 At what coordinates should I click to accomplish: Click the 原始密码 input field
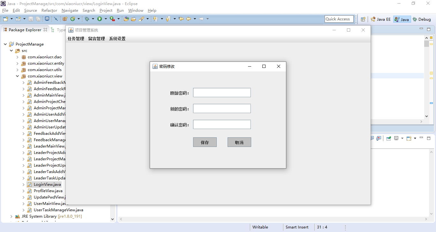click(222, 93)
